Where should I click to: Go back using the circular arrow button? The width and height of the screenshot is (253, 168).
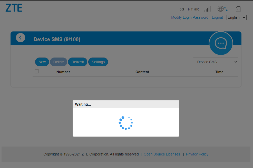[21, 38]
